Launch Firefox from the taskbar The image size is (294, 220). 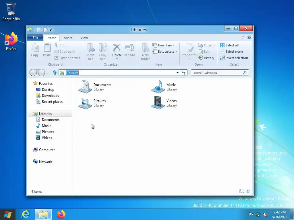(x=61, y=214)
